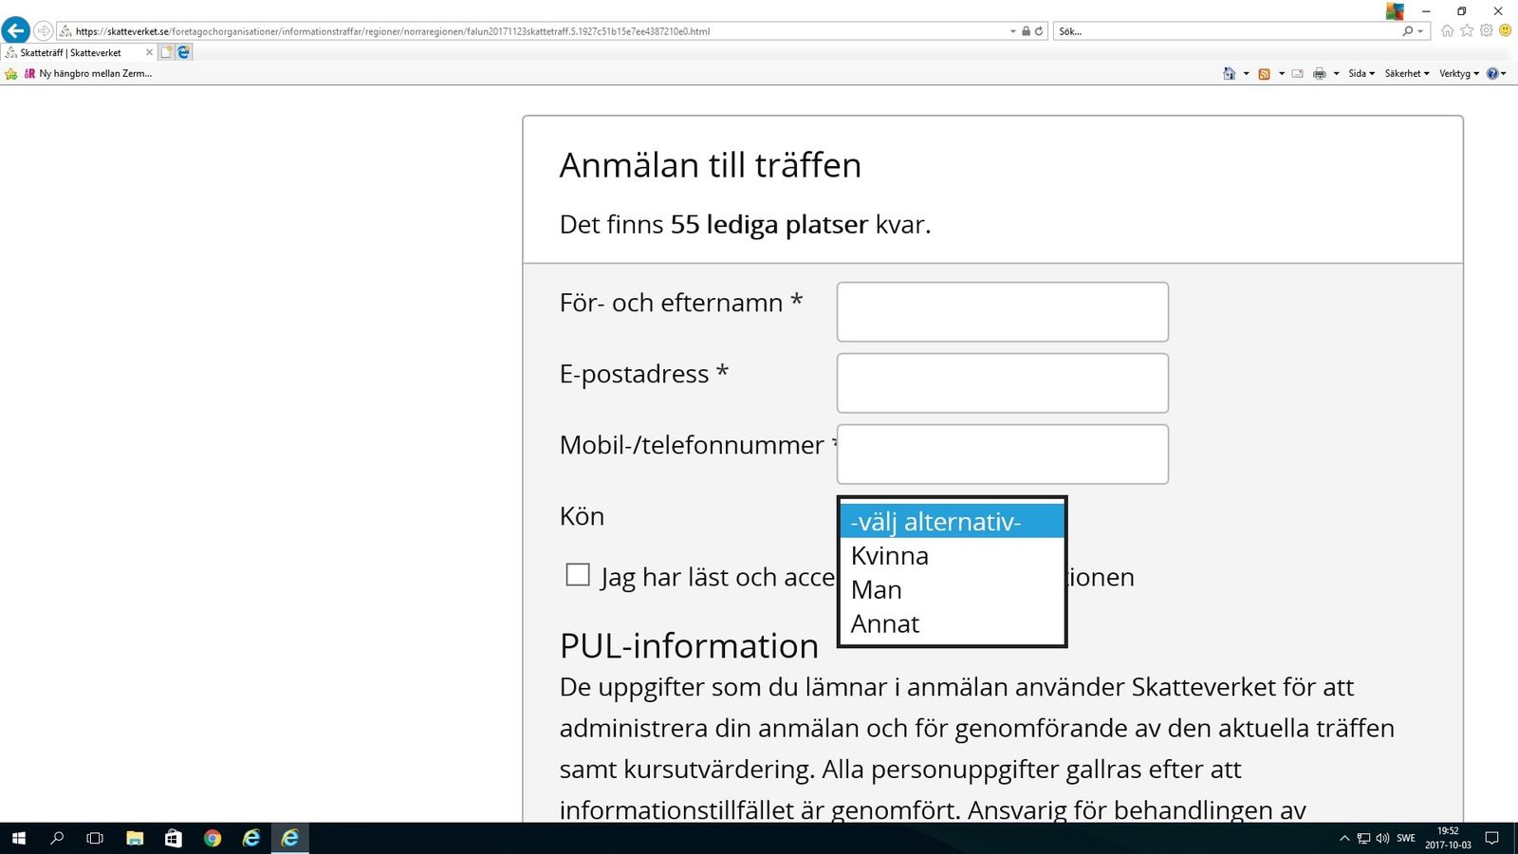Image resolution: width=1518 pixels, height=854 pixels.
Task: Open Task View on the taskbar
Action: point(95,838)
